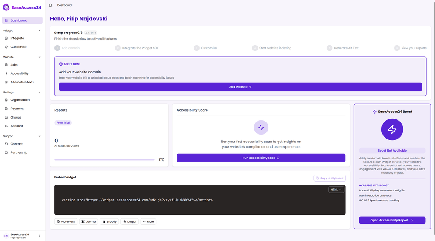Click the Groups folder icon

pyautogui.click(x=7, y=117)
